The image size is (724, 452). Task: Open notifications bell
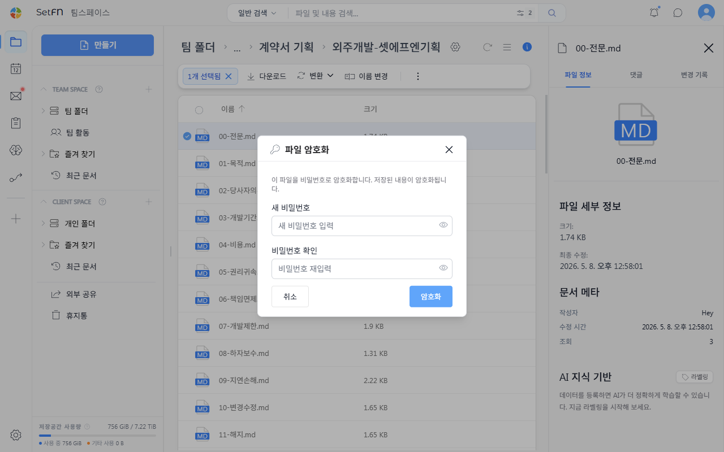[x=654, y=12]
